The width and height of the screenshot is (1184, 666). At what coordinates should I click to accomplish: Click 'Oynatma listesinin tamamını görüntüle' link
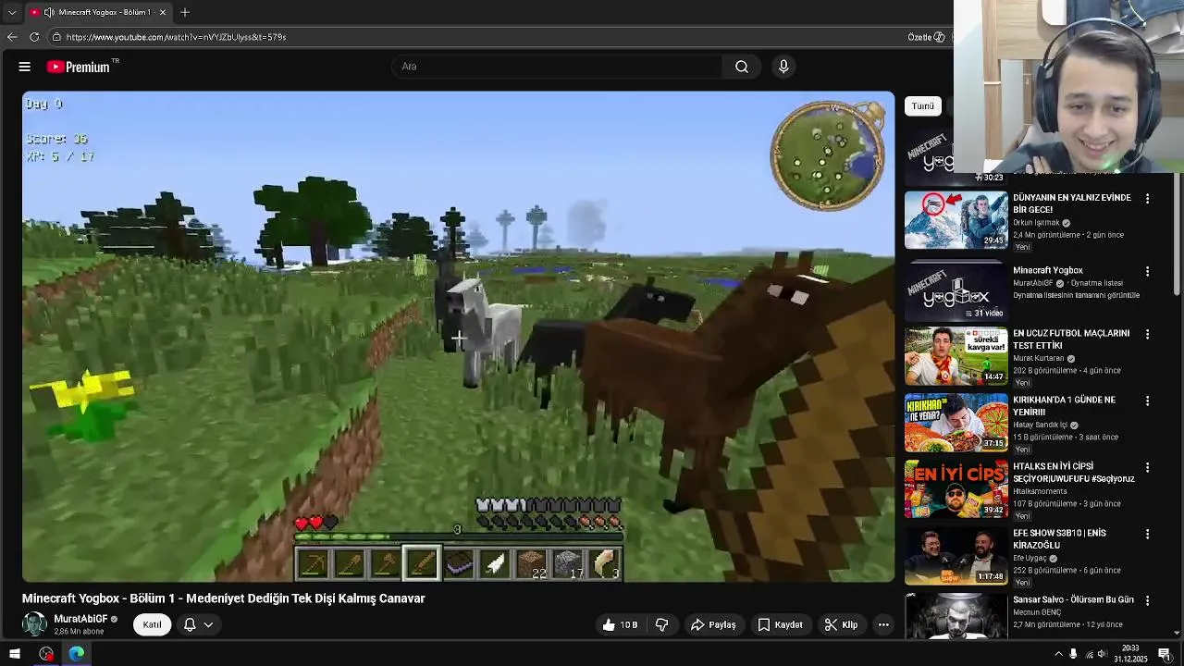point(1076,295)
